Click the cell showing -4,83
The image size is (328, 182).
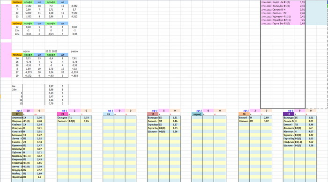click(51, 76)
